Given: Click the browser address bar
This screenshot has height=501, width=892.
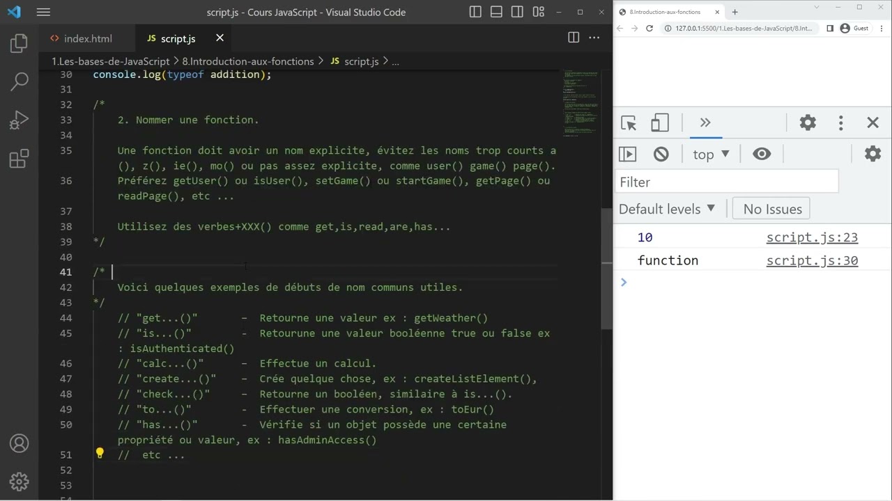Looking at the screenshot, I should click(739, 29).
